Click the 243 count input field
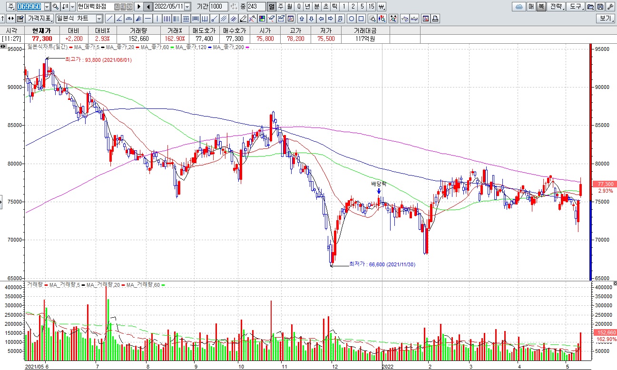 tap(256, 7)
